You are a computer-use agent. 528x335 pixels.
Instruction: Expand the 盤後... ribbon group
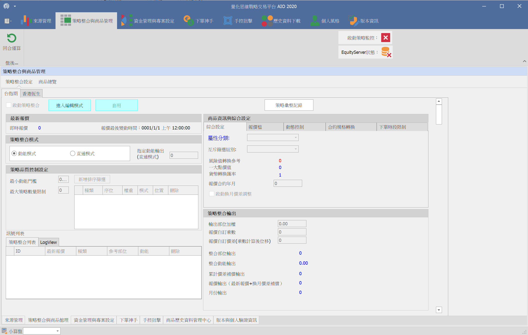(x=12, y=63)
